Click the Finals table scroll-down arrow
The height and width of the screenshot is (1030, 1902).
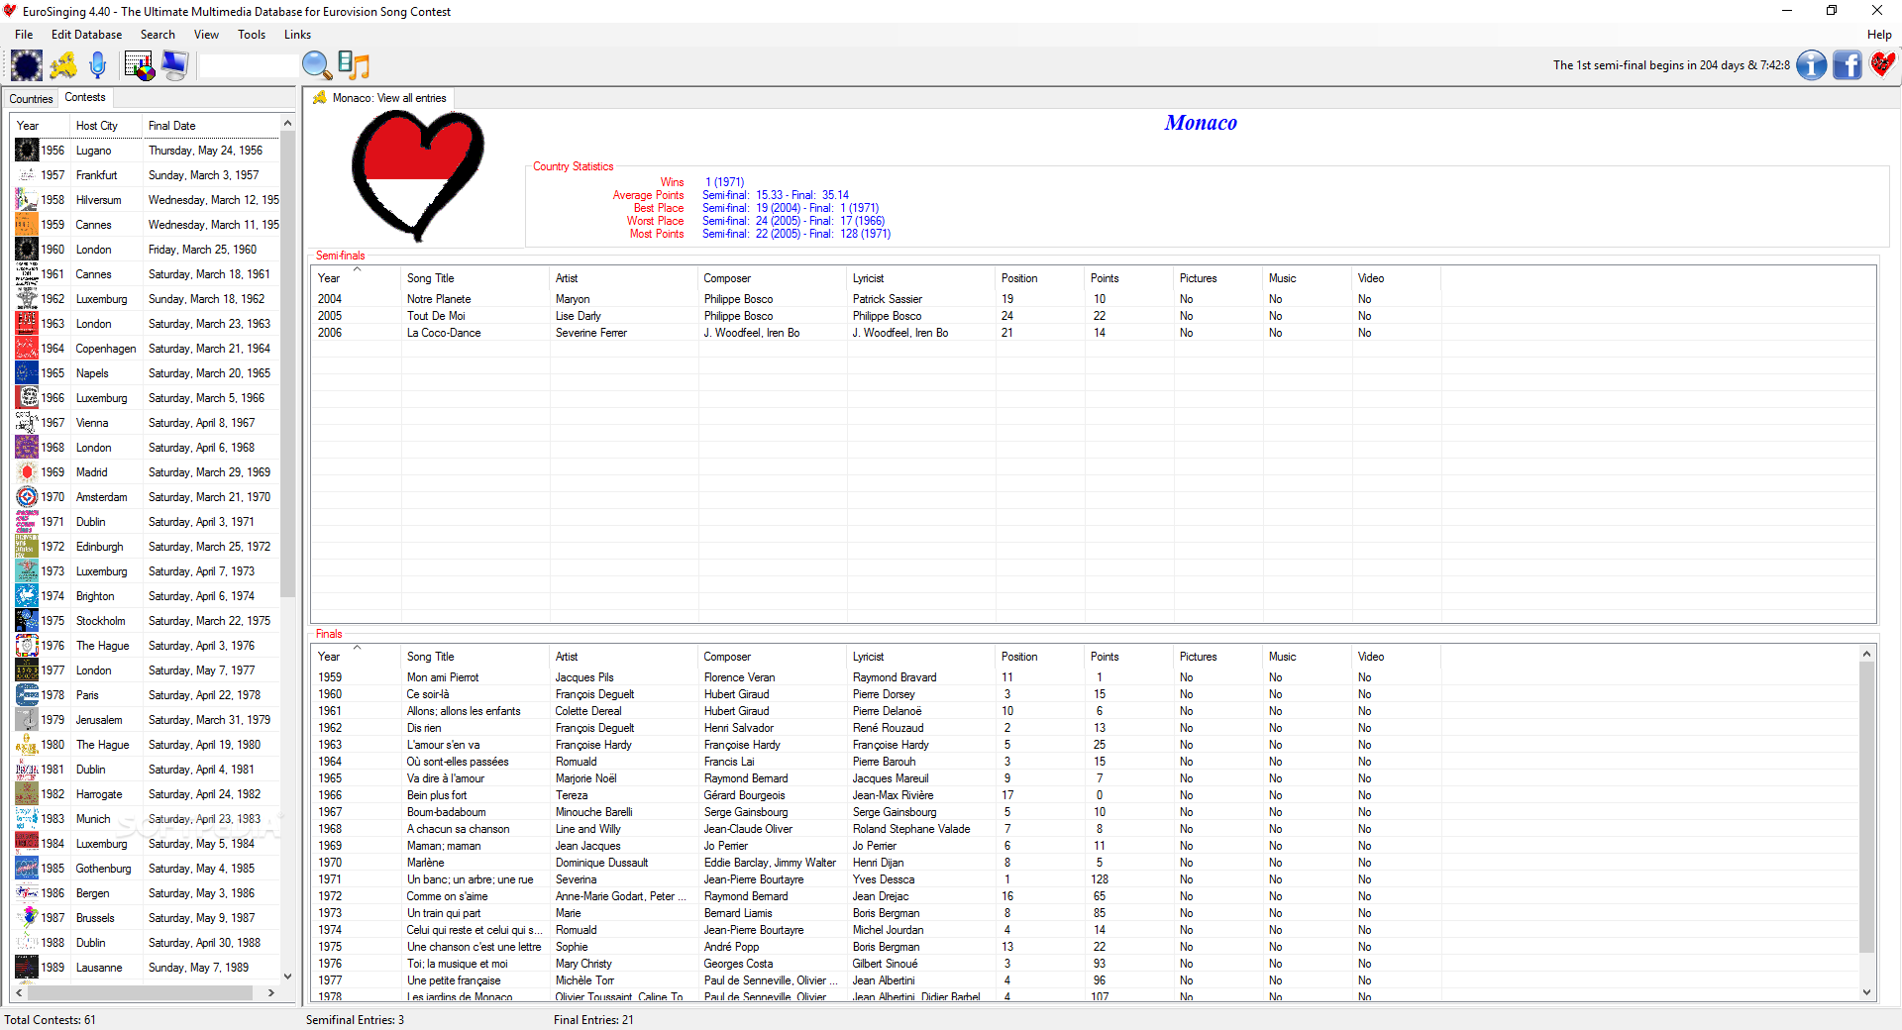[x=1866, y=992]
